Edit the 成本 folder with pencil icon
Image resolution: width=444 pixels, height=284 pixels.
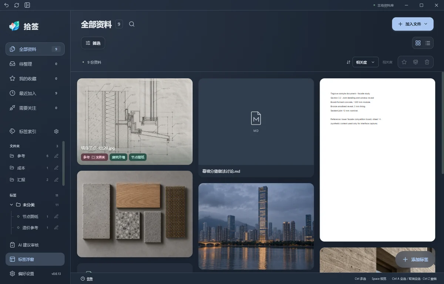(56, 168)
